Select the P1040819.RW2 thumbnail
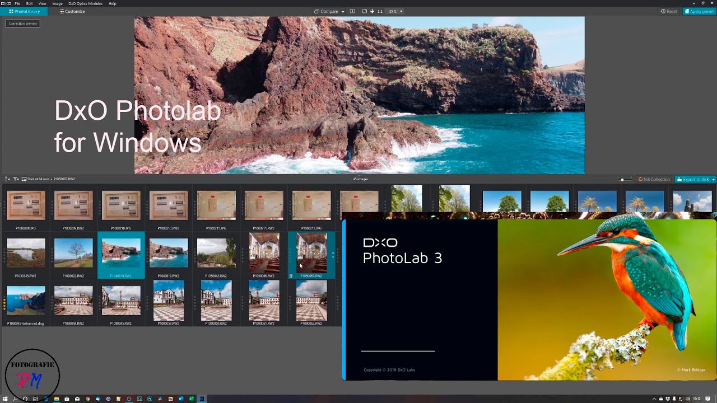 pyautogui.click(x=169, y=253)
